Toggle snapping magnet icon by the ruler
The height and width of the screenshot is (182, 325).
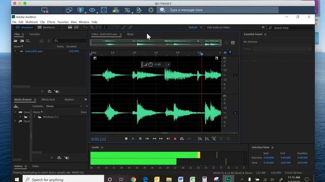click(x=225, y=53)
